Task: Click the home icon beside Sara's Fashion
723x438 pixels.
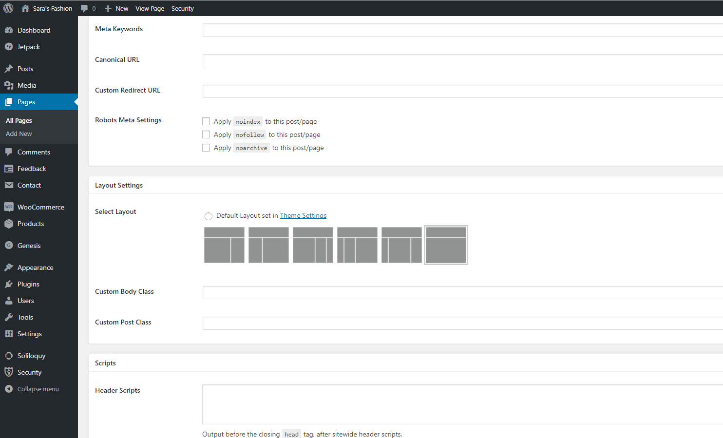Action: point(25,8)
